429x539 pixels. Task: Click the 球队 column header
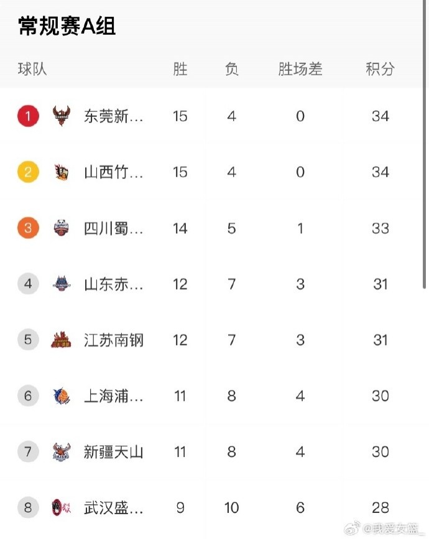(32, 69)
